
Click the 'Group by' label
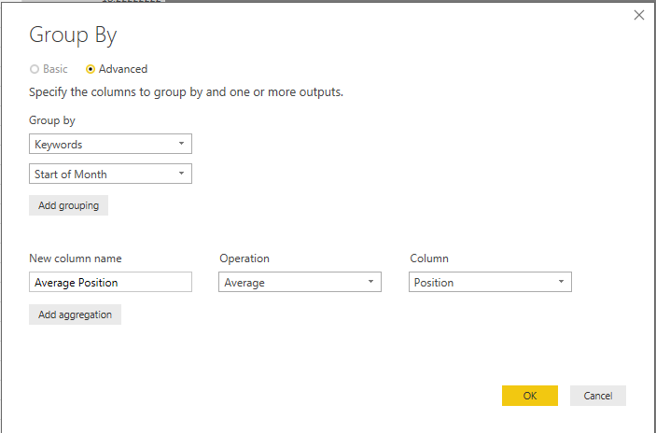click(52, 120)
